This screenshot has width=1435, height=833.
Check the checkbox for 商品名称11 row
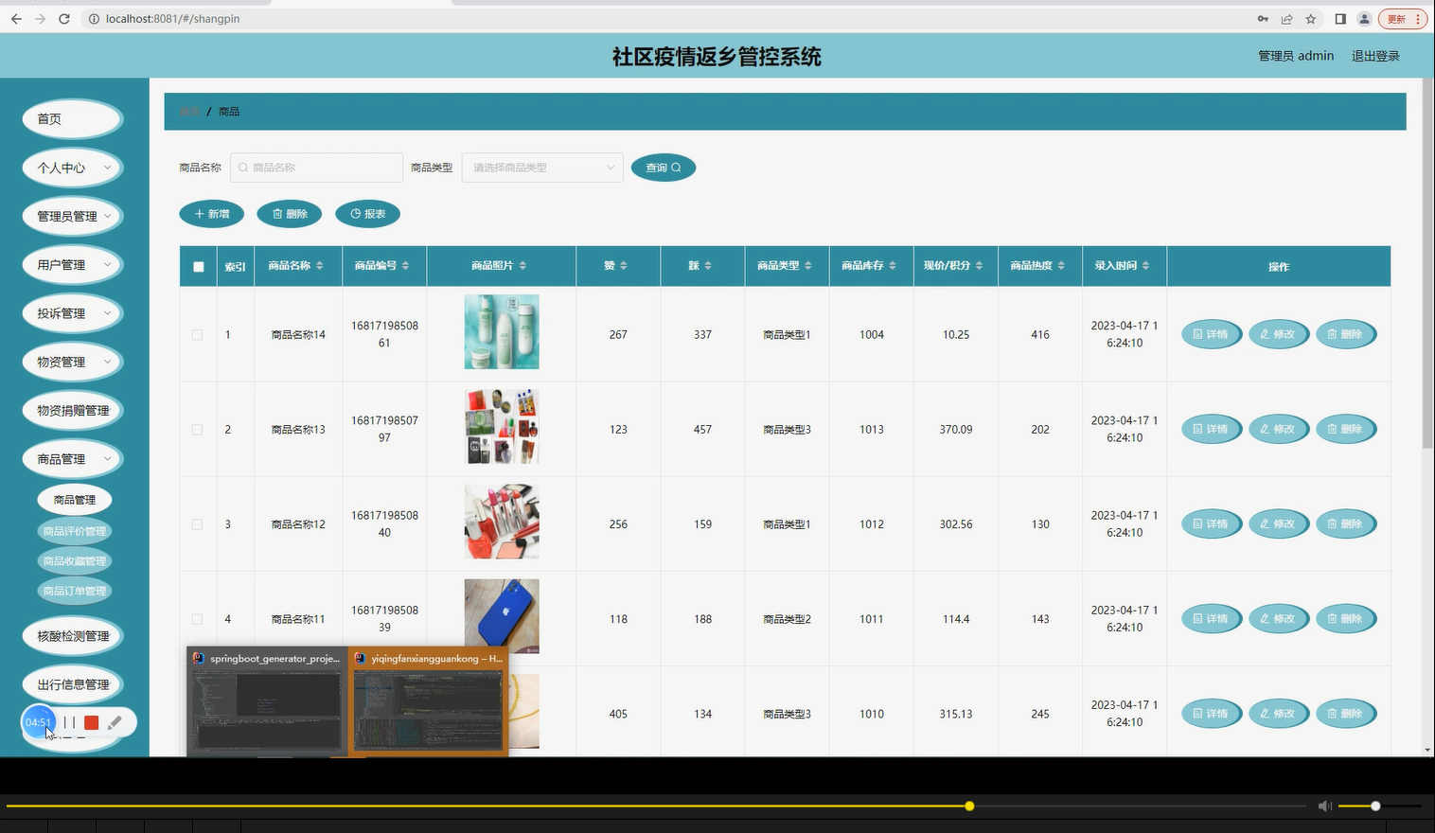point(197,618)
